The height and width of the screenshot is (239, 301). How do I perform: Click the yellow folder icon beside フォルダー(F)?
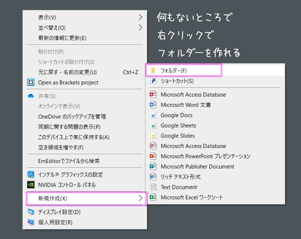click(153, 70)
